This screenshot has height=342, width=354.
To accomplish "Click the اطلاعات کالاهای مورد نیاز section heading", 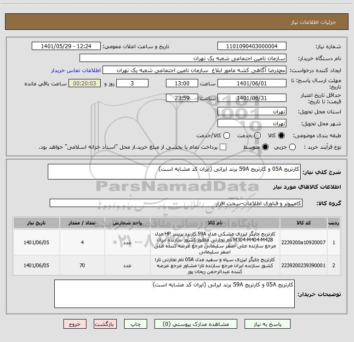I will point(307,187).
